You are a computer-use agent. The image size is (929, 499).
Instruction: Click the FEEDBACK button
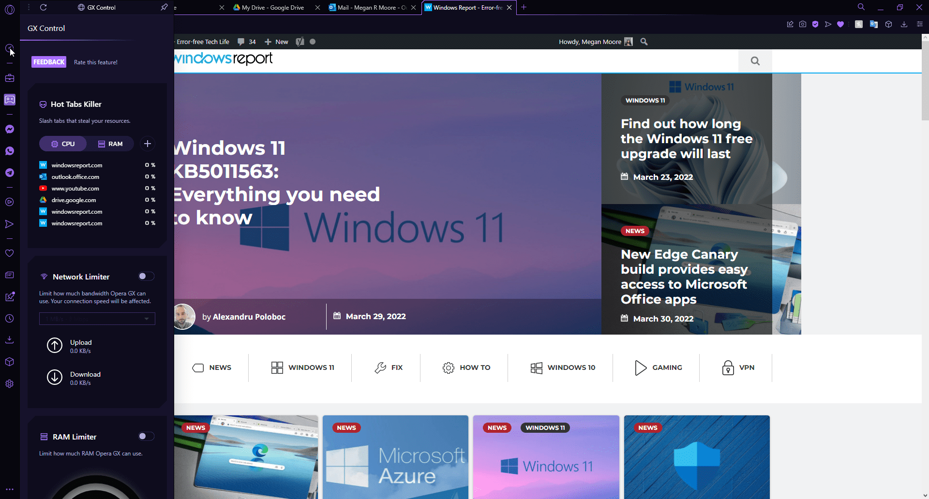pyautogui.click(x=49, y=62)
